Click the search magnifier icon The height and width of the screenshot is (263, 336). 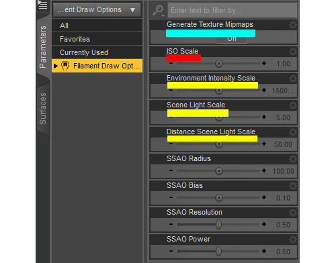158,10
